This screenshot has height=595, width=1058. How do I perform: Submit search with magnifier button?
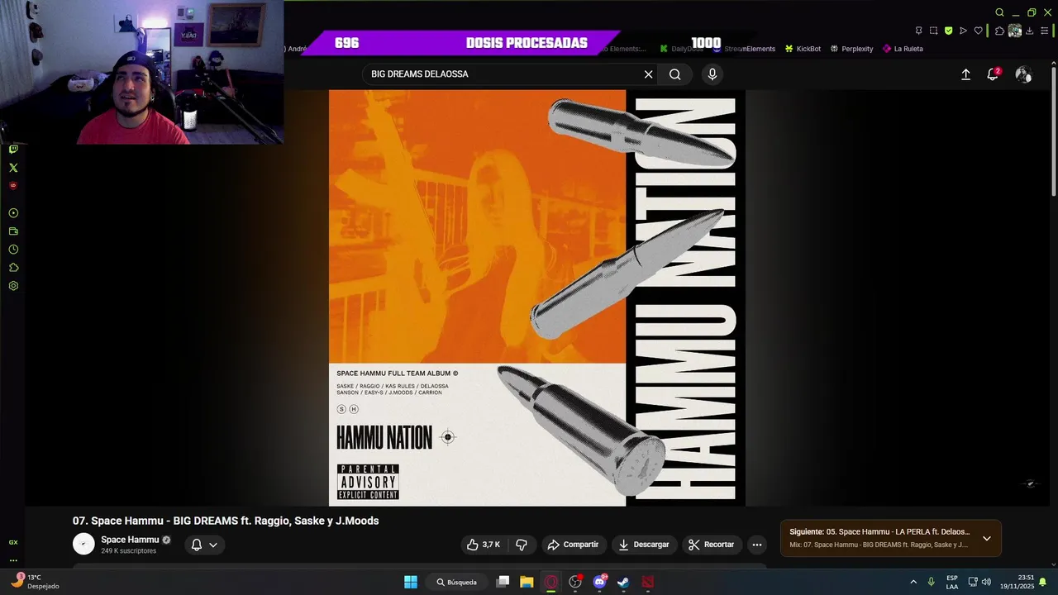[675, 74]
